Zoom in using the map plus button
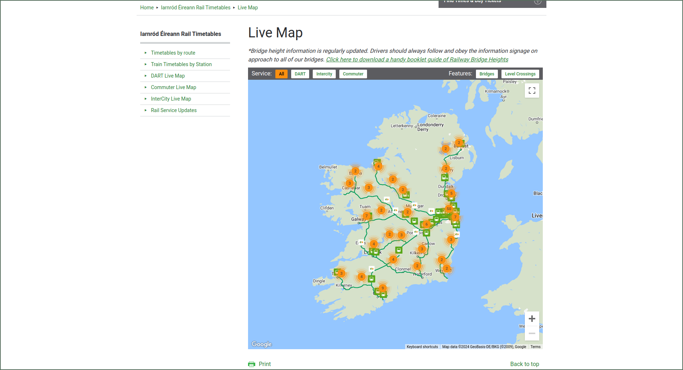Screen dimensions: 683x370 coord(532,319)
